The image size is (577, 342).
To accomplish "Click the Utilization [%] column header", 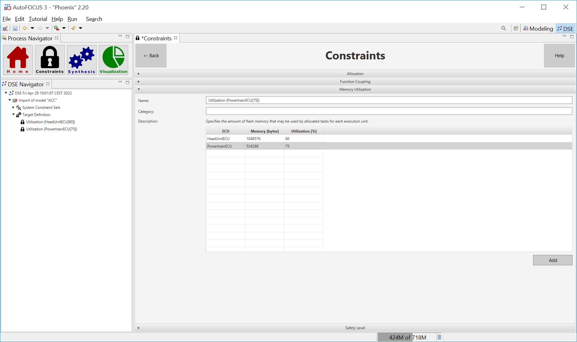I will [x=304, y=131].
